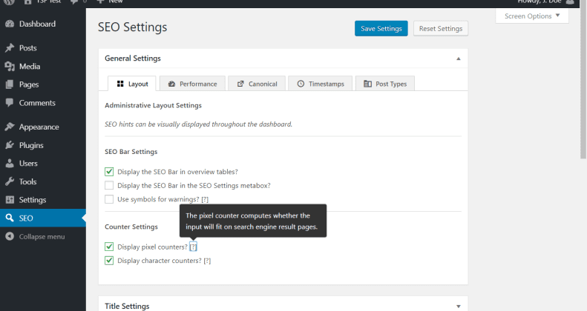Viewport: 587px width, 311px height.
Task: Expand the Title Settings panel arrow
Action: point(458,306)
